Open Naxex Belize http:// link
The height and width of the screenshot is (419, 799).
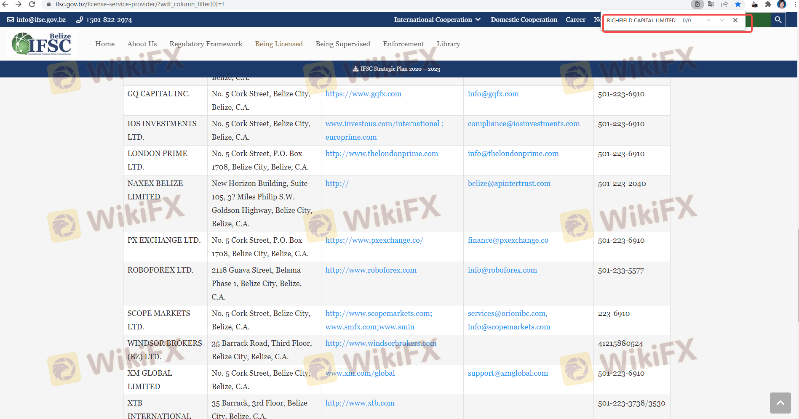(x=337, y=183)
